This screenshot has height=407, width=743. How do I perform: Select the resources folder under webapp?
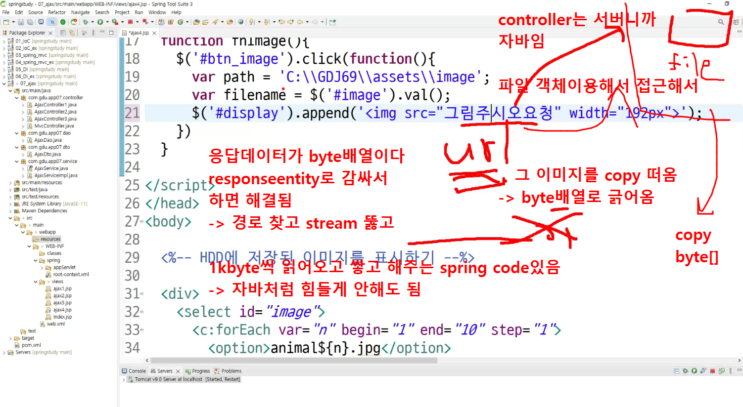click(x=47, y=239)
